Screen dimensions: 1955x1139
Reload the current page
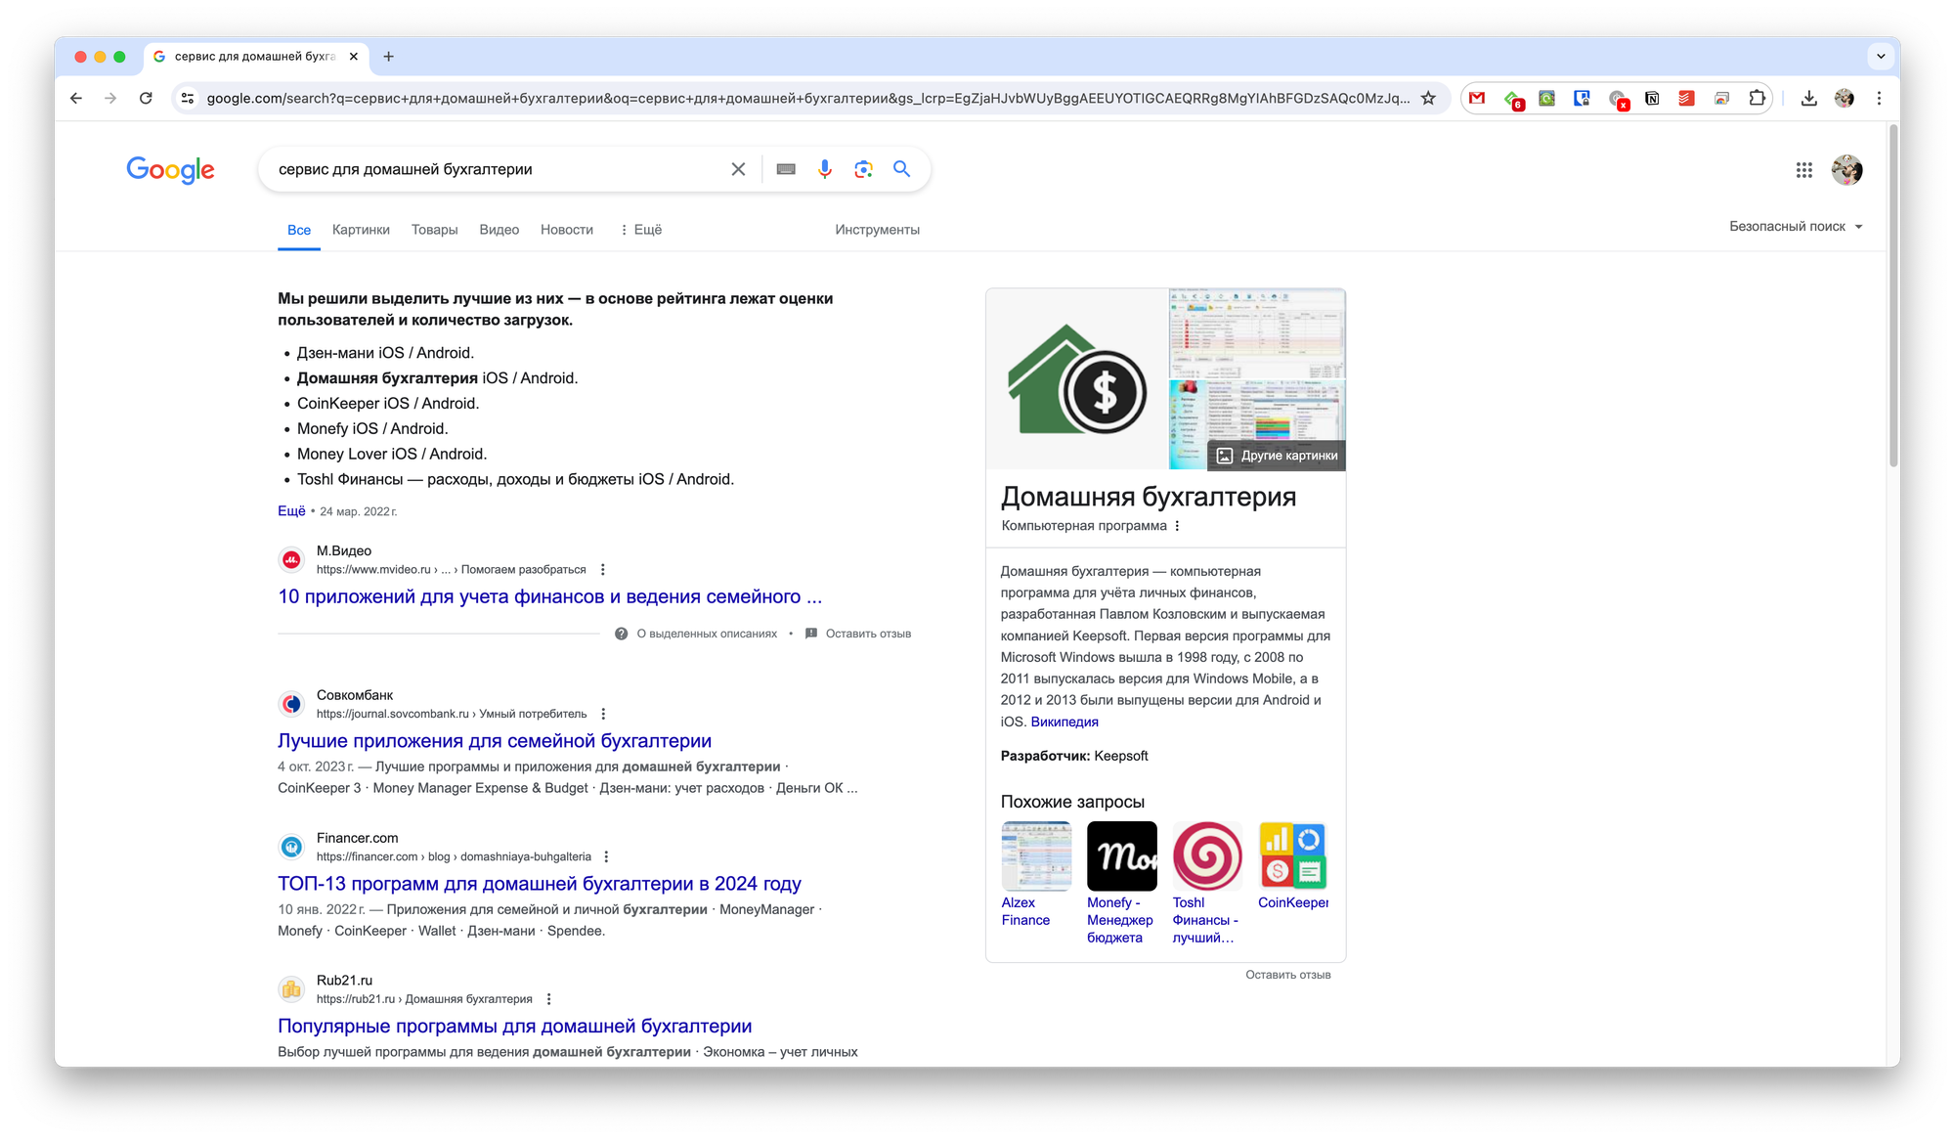tap(146, 98)
